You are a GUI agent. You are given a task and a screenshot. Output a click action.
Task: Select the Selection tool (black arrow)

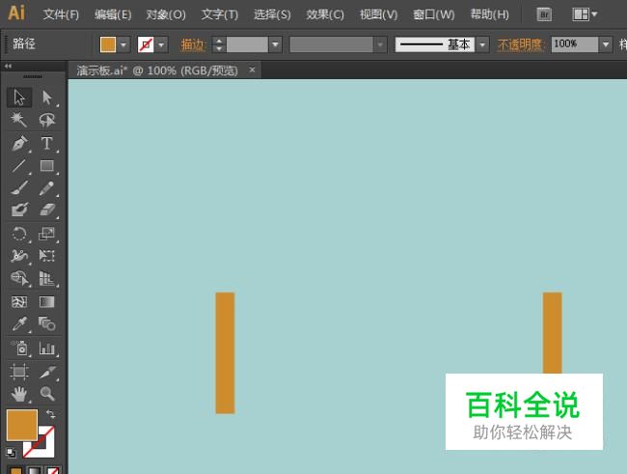click(x=19, y=98)
